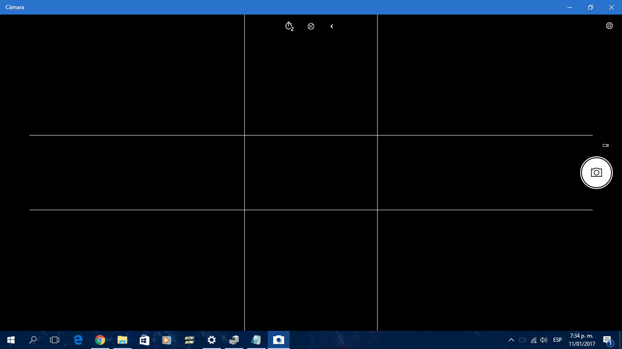Switch to Google Chrome in the taskbar

click(x=100, y=340)
